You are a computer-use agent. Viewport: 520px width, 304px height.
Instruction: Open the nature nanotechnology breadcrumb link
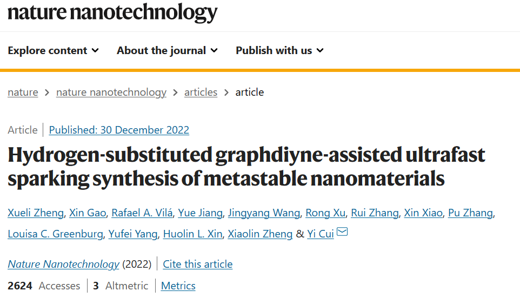[111, 92]
